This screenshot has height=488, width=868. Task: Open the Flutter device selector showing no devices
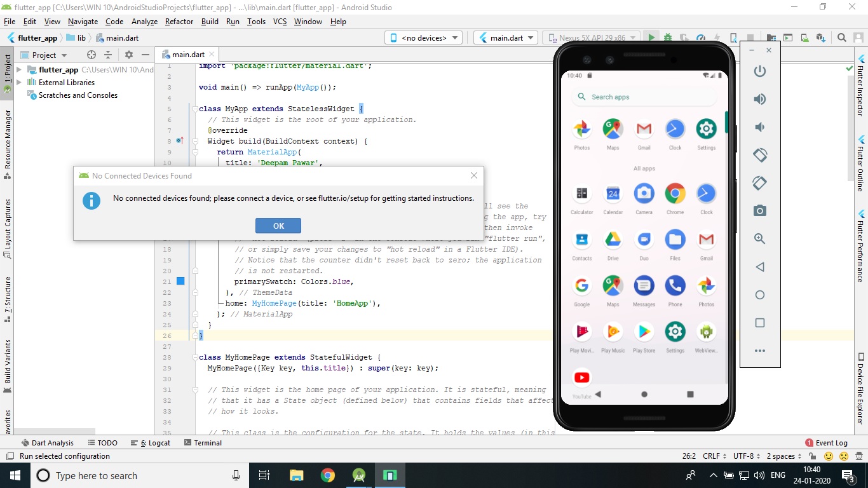pos(423,37)
